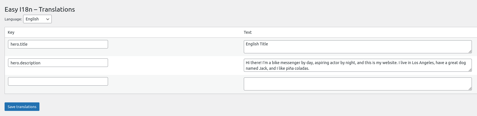Click the English Title textarea resize handle
477x116 pixels.
(470, 51)
